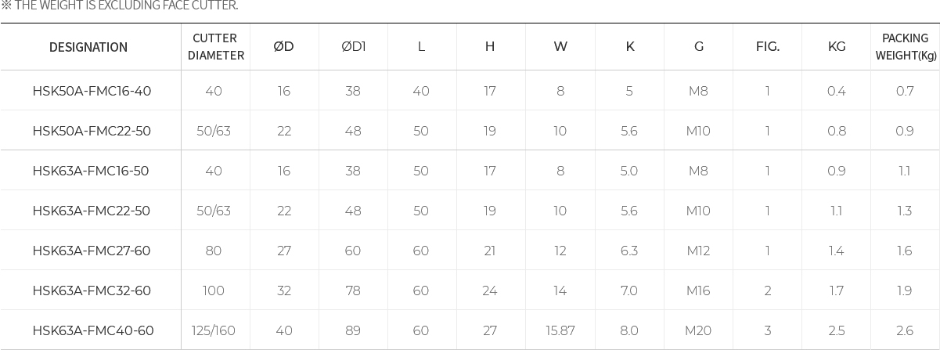Click the HSK50A-FMC22-50 designation cell

[92, 132]
